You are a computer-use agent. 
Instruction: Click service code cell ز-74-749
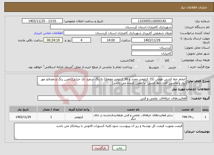click(188, 117)
